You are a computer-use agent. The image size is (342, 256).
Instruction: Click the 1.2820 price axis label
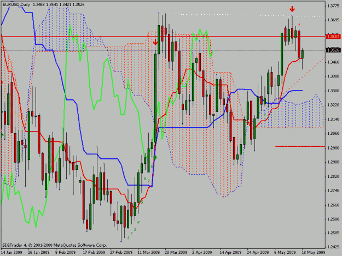coord(333,176)
